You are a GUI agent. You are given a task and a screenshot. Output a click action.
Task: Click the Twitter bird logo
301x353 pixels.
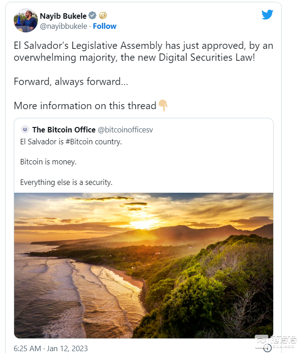pyautogui.click(x=267, y=15)
